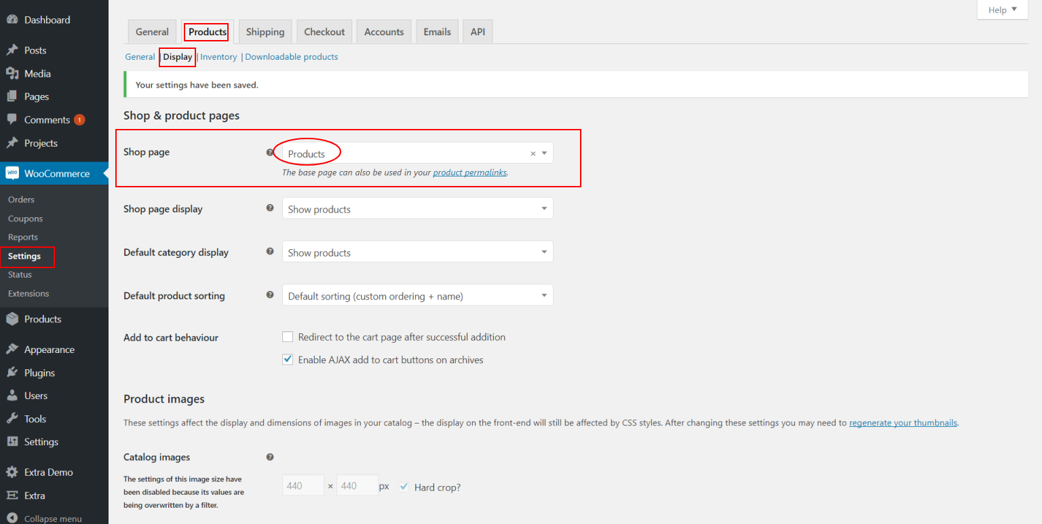Image resolution: width=1042 pixels, height=524 pixels.
Task: Open Orders in WooCommerce submenu
Action: click(x=21, y=200)
